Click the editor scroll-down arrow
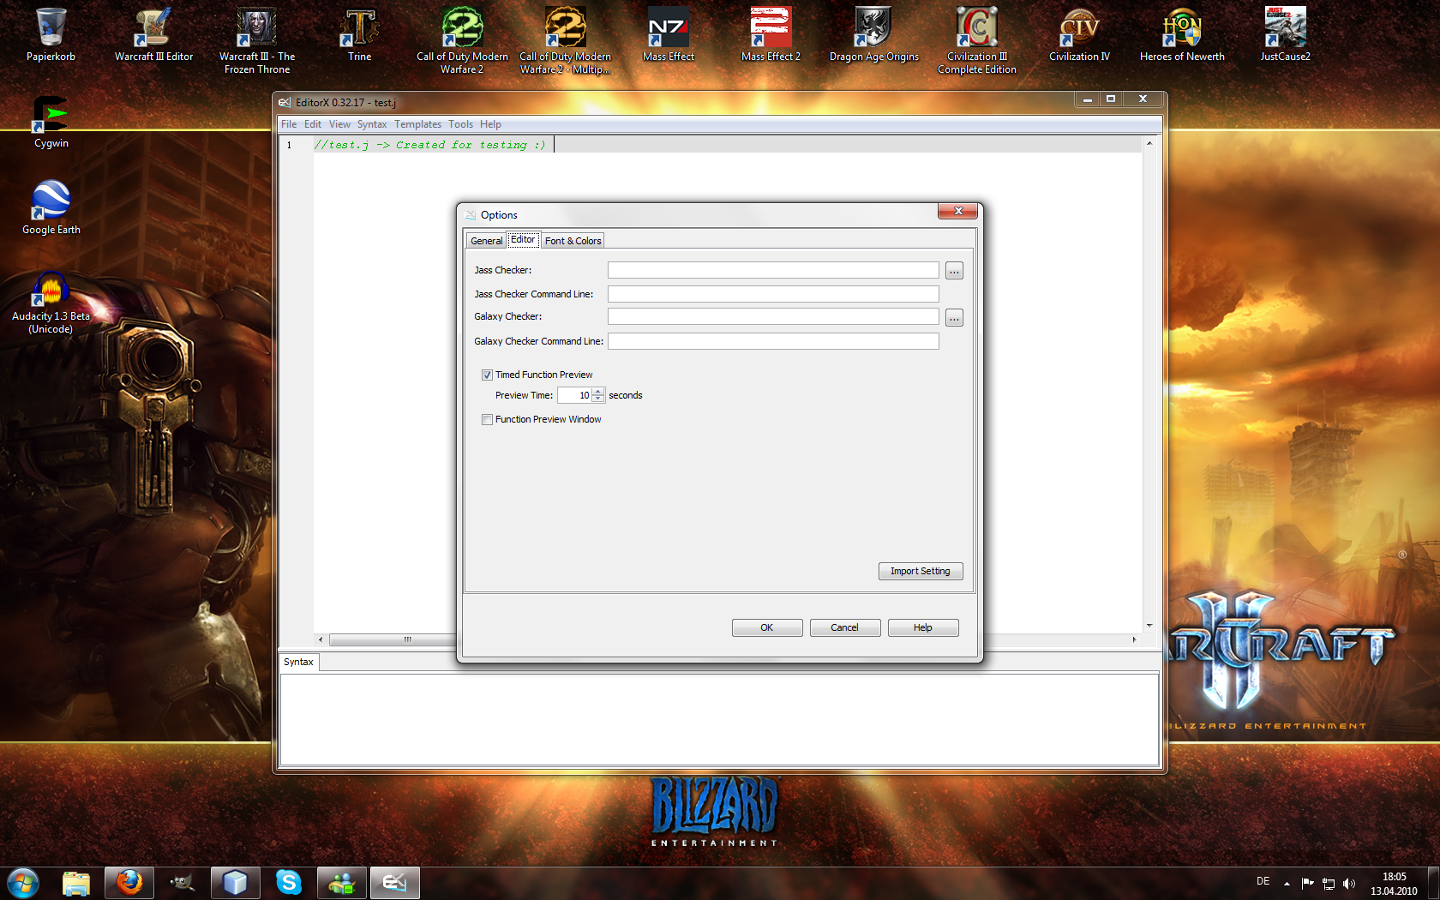This screenshot has height=900, width=1440. [1149, 626]
